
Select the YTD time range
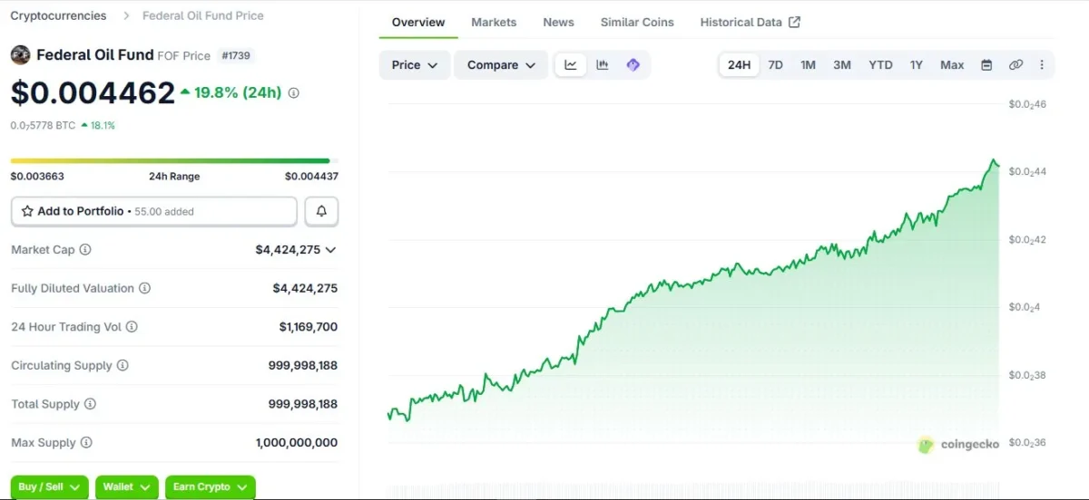[880, 65]
